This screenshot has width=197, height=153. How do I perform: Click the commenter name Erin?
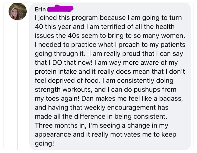pos(40,10)
